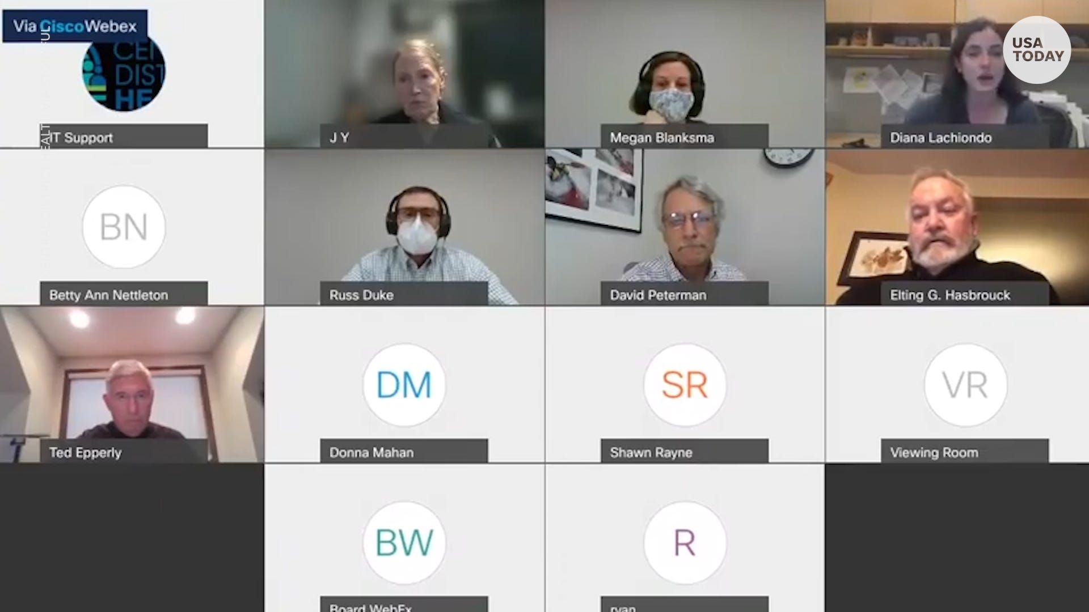The height and width of the screenshot is (612, 1089).
Task: Select Megan Blanksma's video tile
Action: pos(685,74)
